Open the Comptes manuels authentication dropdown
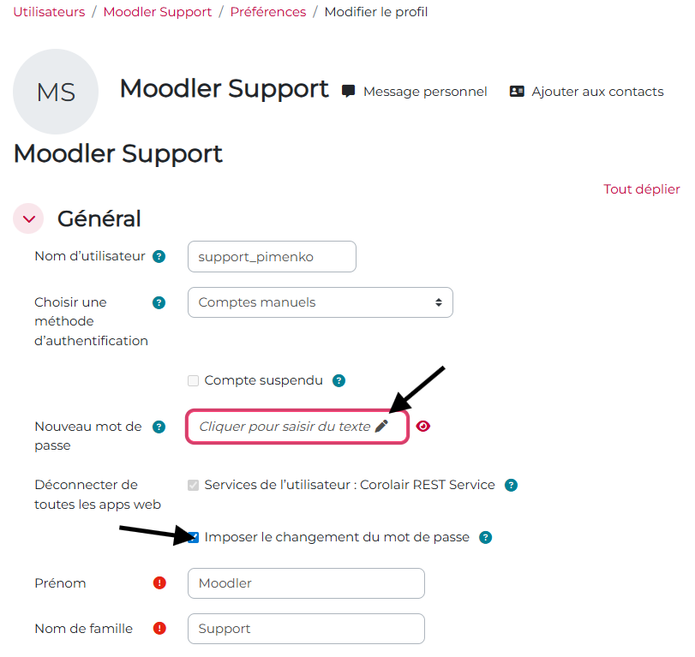Screen dimensions: 695x657 320,302
